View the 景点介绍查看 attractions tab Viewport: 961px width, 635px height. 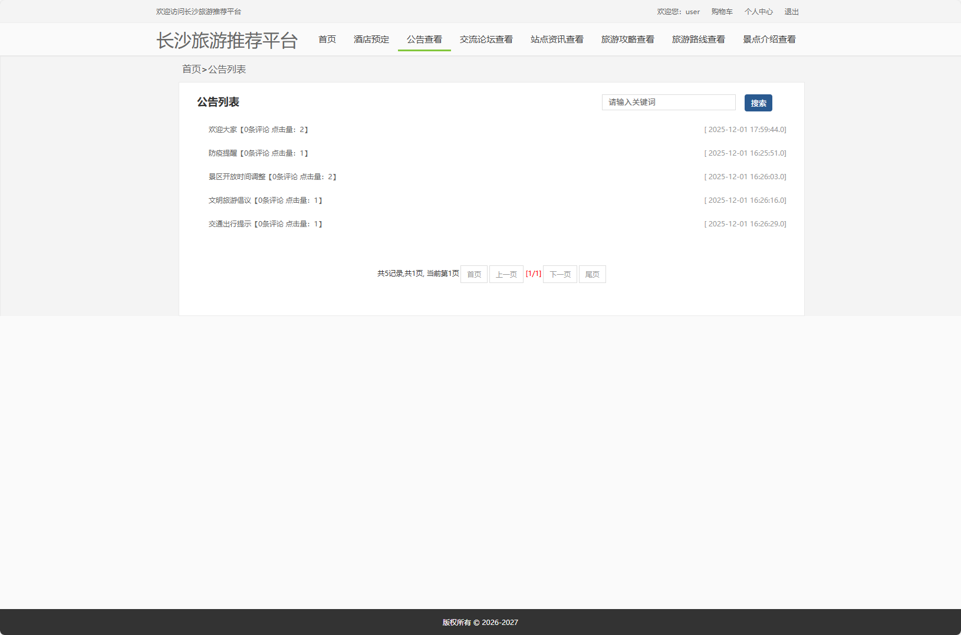770,39
